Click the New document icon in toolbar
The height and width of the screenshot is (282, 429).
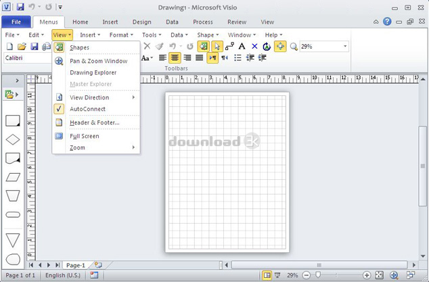click(9, 47)
